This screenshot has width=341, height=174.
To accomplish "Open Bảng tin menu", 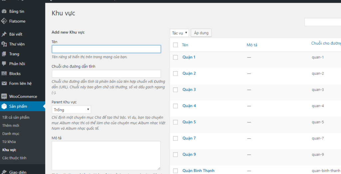I will [x=17, y=11].
